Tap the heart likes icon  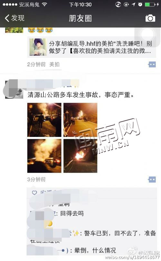point(34,193)
